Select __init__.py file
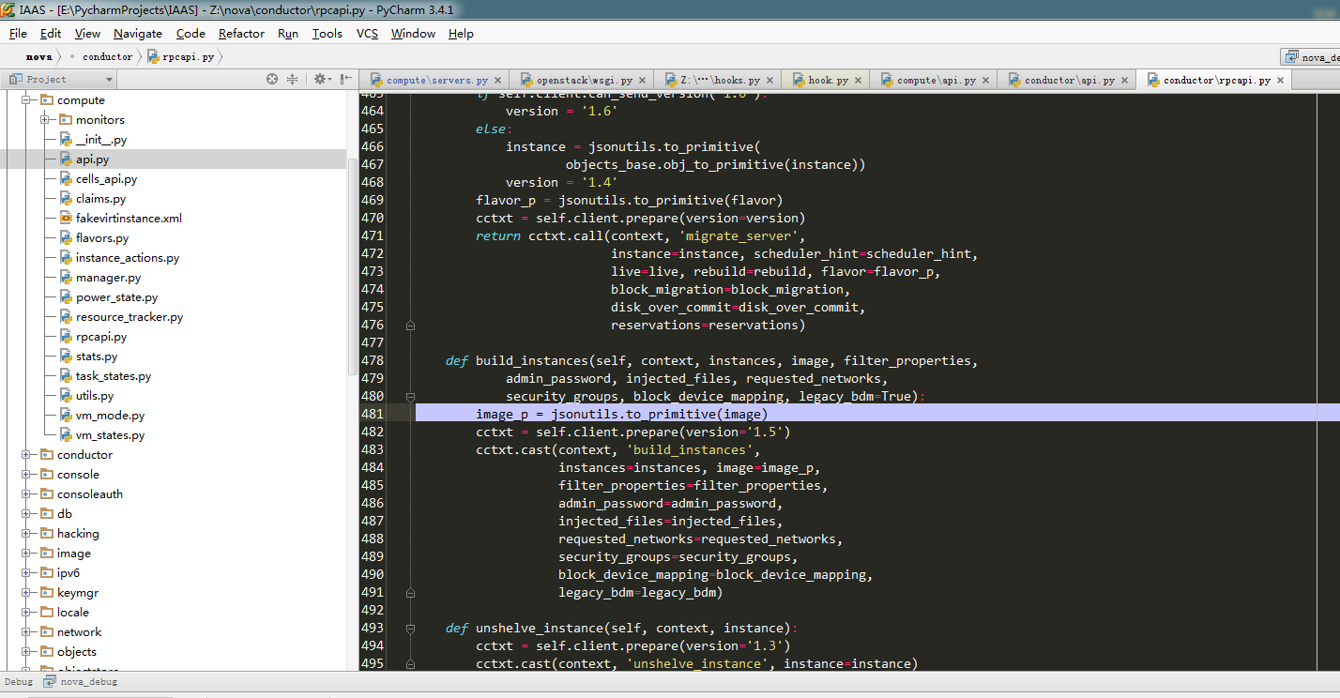This screenshot has width=1340, height=698. (x=101, y=140)
